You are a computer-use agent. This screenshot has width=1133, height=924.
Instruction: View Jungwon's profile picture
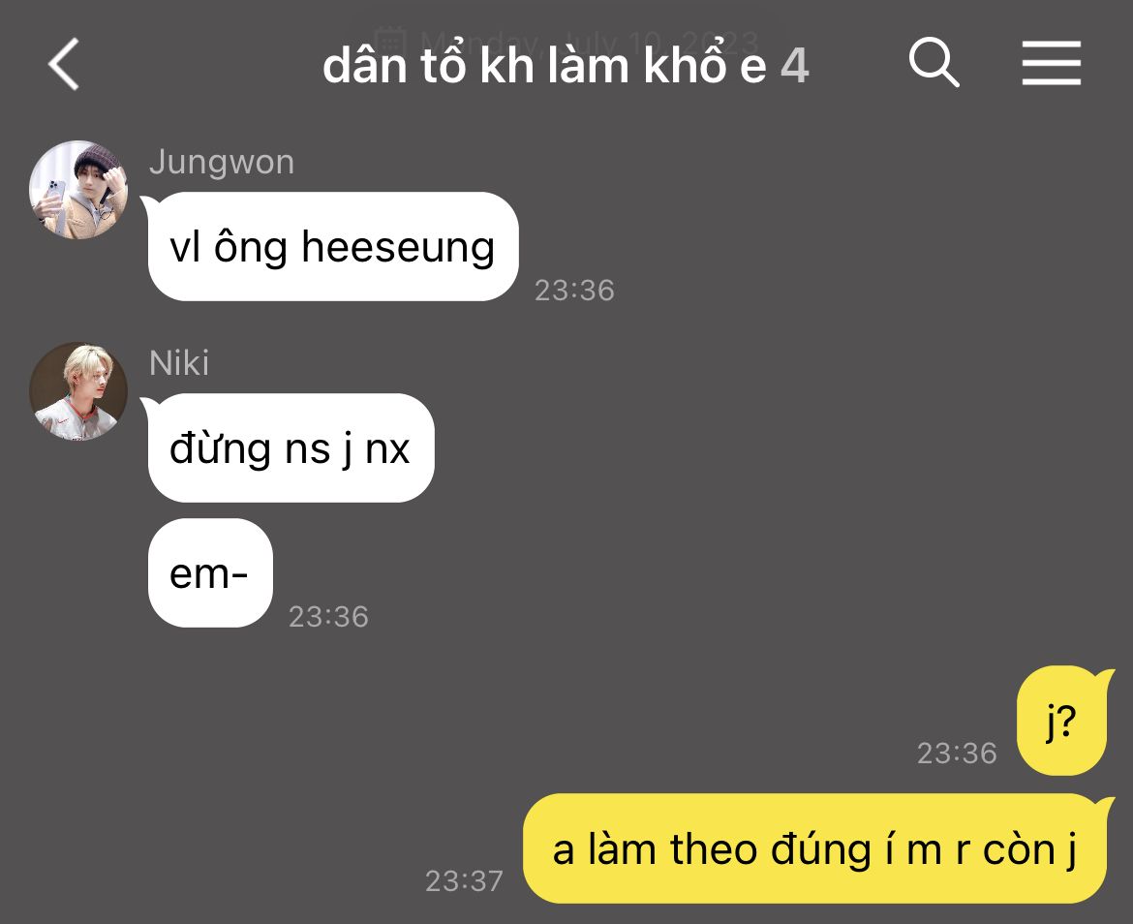pos(78,190)
